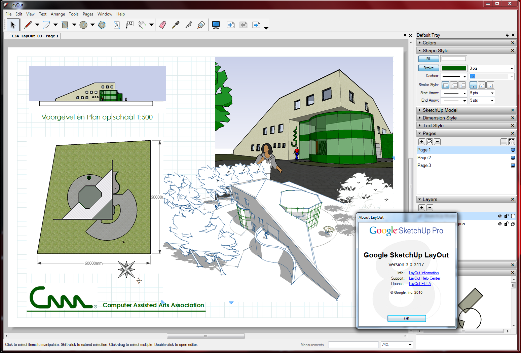The height and width of the screenshot is (353, 521).
Task: Duplicate selected page in Pages panel
Action: pos(430,142)
